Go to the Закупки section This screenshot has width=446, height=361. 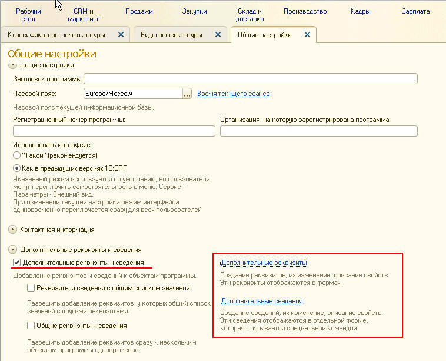[x=194, y=11]
